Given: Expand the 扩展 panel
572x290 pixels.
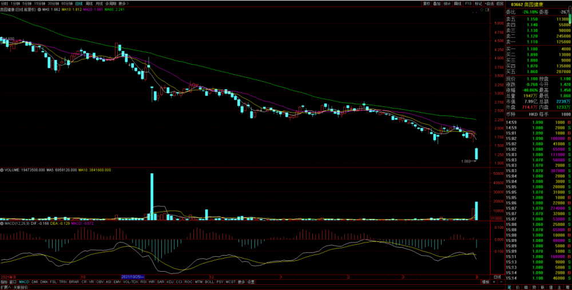Looking at the screenshot, I should (6, 287).
